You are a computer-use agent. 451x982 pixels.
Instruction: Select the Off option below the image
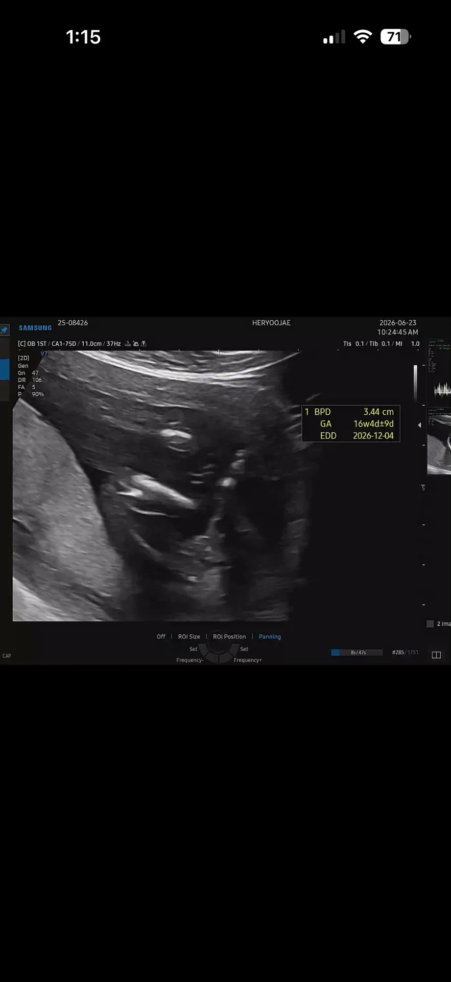(x=161, y=637)
